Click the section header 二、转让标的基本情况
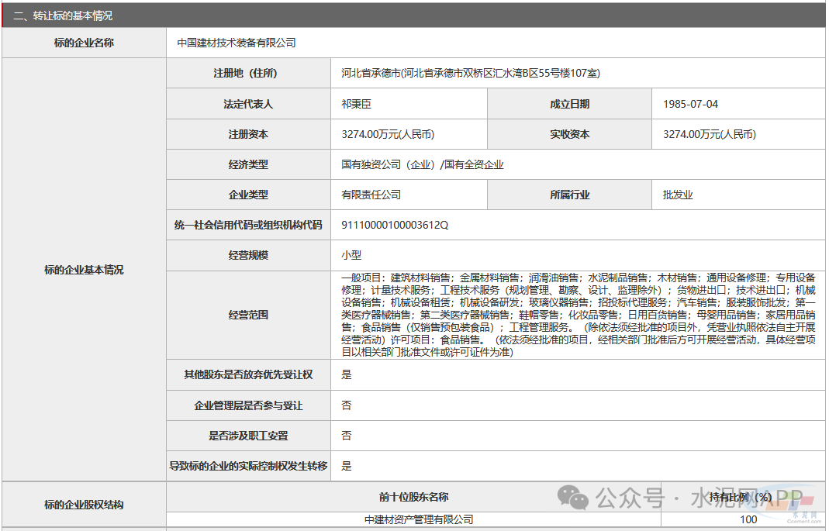Image resolution: width=829 pixels, height=531 pixels. (x=63, y=16)
